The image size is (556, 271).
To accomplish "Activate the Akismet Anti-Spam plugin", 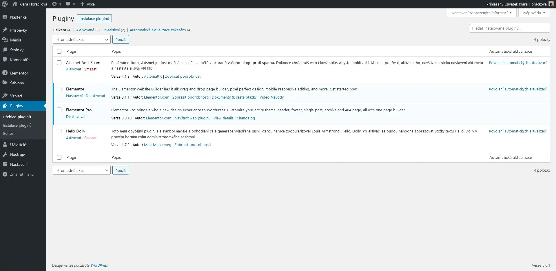I will [x=74, y=69].
